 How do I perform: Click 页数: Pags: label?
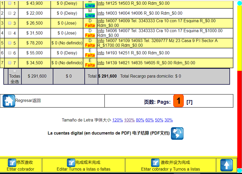point(157,102)
